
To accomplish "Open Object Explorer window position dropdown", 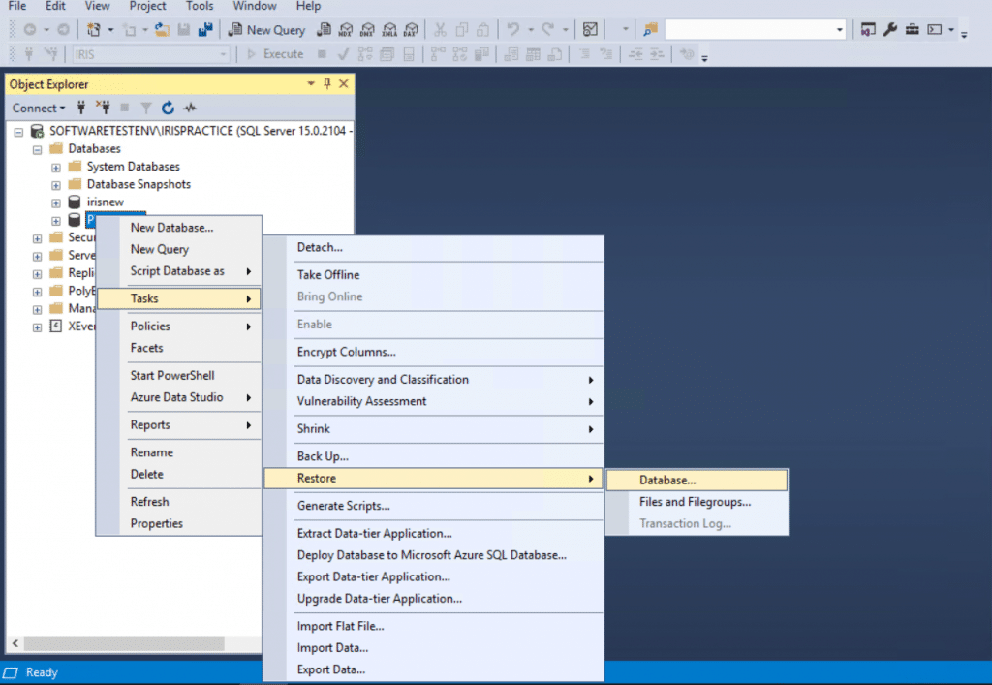I will pyautogui.click(x=311, y=84).
